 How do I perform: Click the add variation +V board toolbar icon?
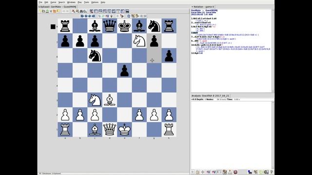(x=107, y=16)
